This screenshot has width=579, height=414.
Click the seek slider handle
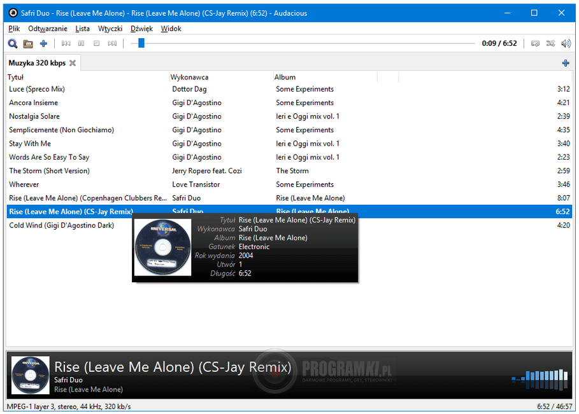141,43
